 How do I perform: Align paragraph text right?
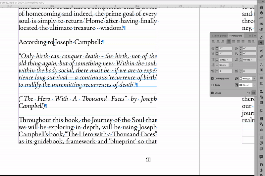pos(223,42)
